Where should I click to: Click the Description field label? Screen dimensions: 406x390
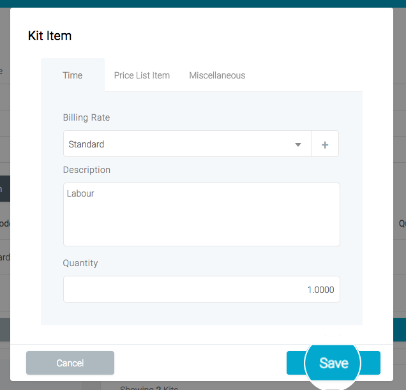[87, 170]
